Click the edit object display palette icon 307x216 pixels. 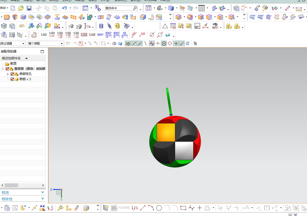265,8
